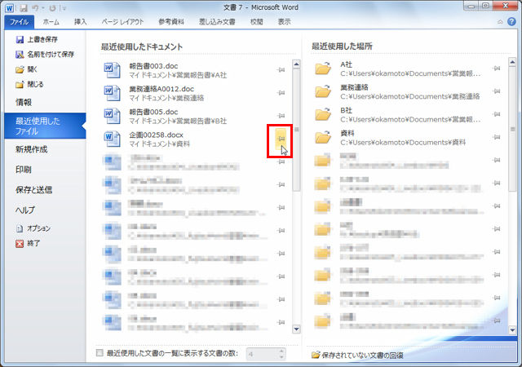Pin 報告書003.doc to the recent list
Image resolution: width=522 pixels, height=367 pixels.
coord(281,70)
